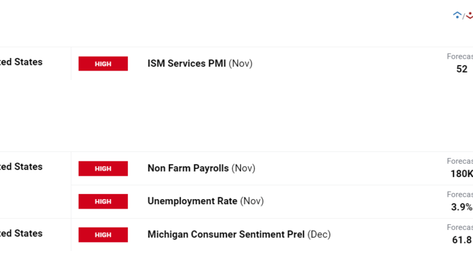Click the United States label in Michigan row
This screenshot has width=473, height=271.
[21, 234]
